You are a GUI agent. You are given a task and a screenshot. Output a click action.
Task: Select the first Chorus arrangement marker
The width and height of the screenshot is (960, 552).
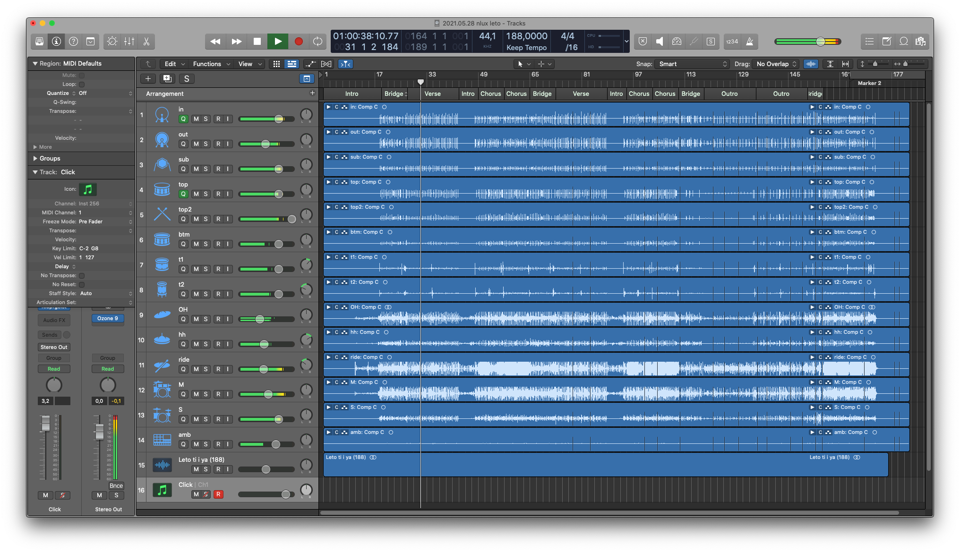point(490,94)
